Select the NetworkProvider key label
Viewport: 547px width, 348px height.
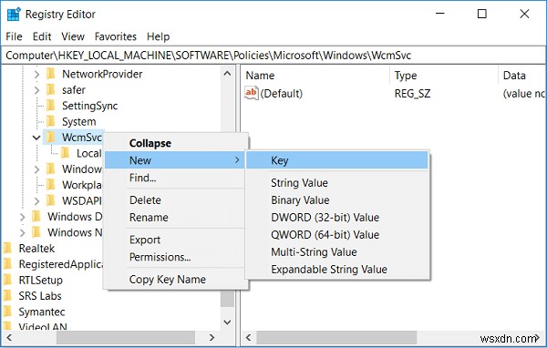click(102, 74)
